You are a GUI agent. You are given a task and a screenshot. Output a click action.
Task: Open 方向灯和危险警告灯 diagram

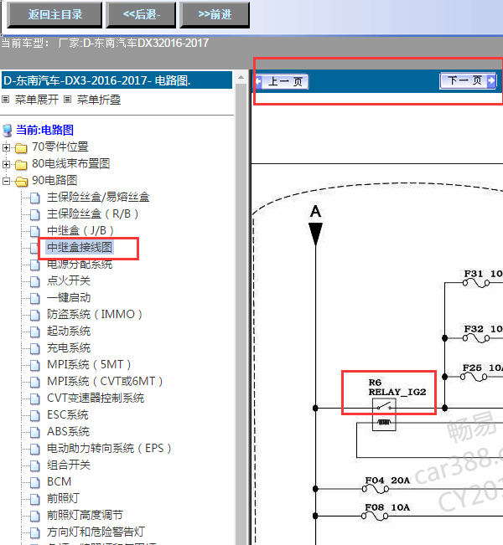[96, 532]
